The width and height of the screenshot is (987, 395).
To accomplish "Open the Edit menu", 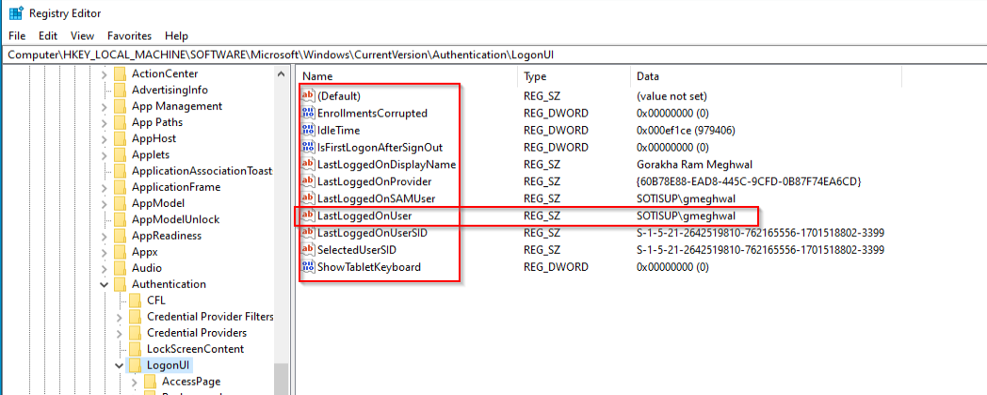I will (x=48, y=36).
